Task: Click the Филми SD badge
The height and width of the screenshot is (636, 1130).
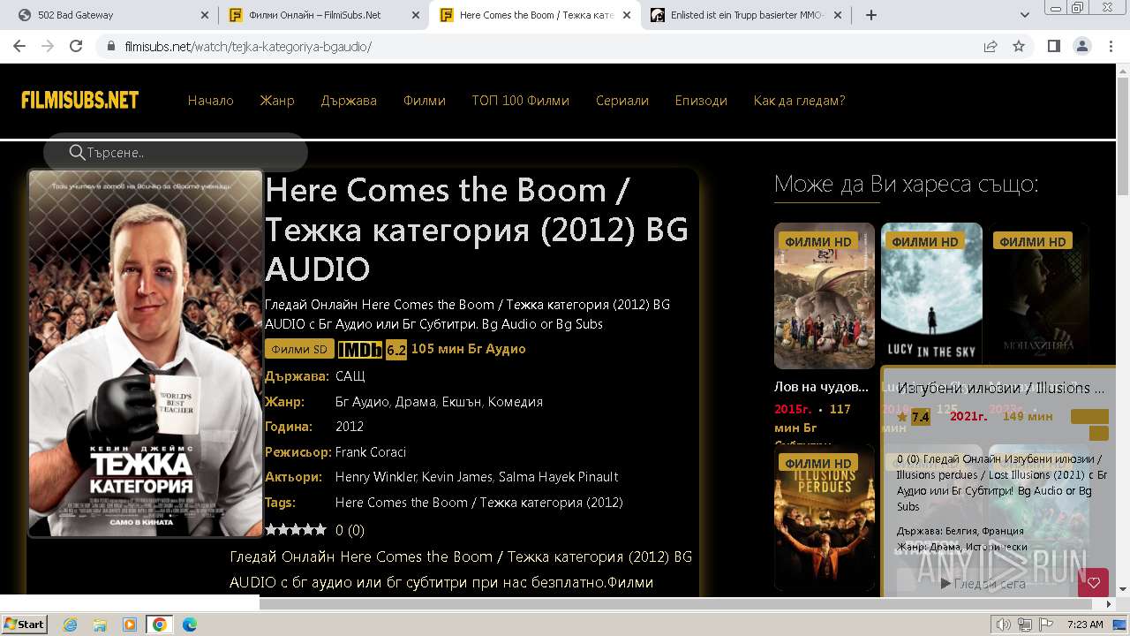Action: 299,349
